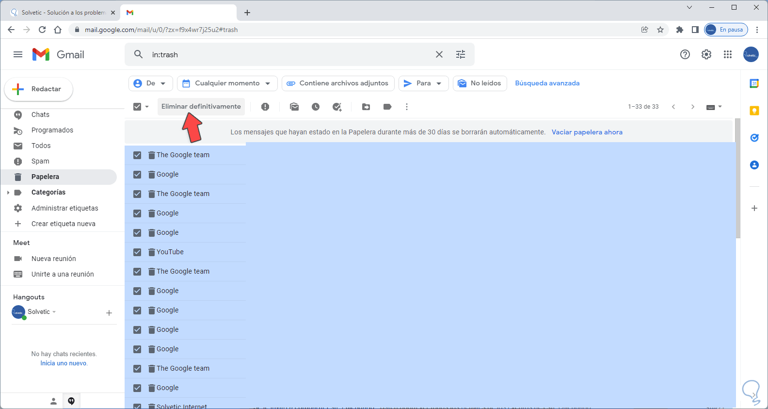Image resolution: width=768 pixels, height=409 pixels.
Task: Select the Papelera folder
Action: (x=59, y=177)
